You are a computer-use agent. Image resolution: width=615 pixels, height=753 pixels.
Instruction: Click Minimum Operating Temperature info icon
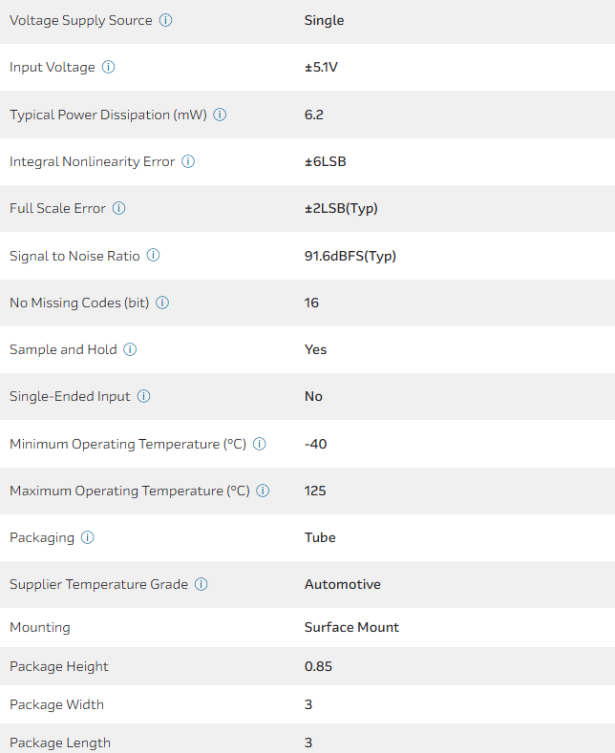click(x=260, y=444)
